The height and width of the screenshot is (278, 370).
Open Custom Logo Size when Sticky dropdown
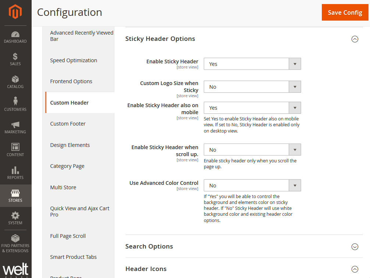pos(252,87)
